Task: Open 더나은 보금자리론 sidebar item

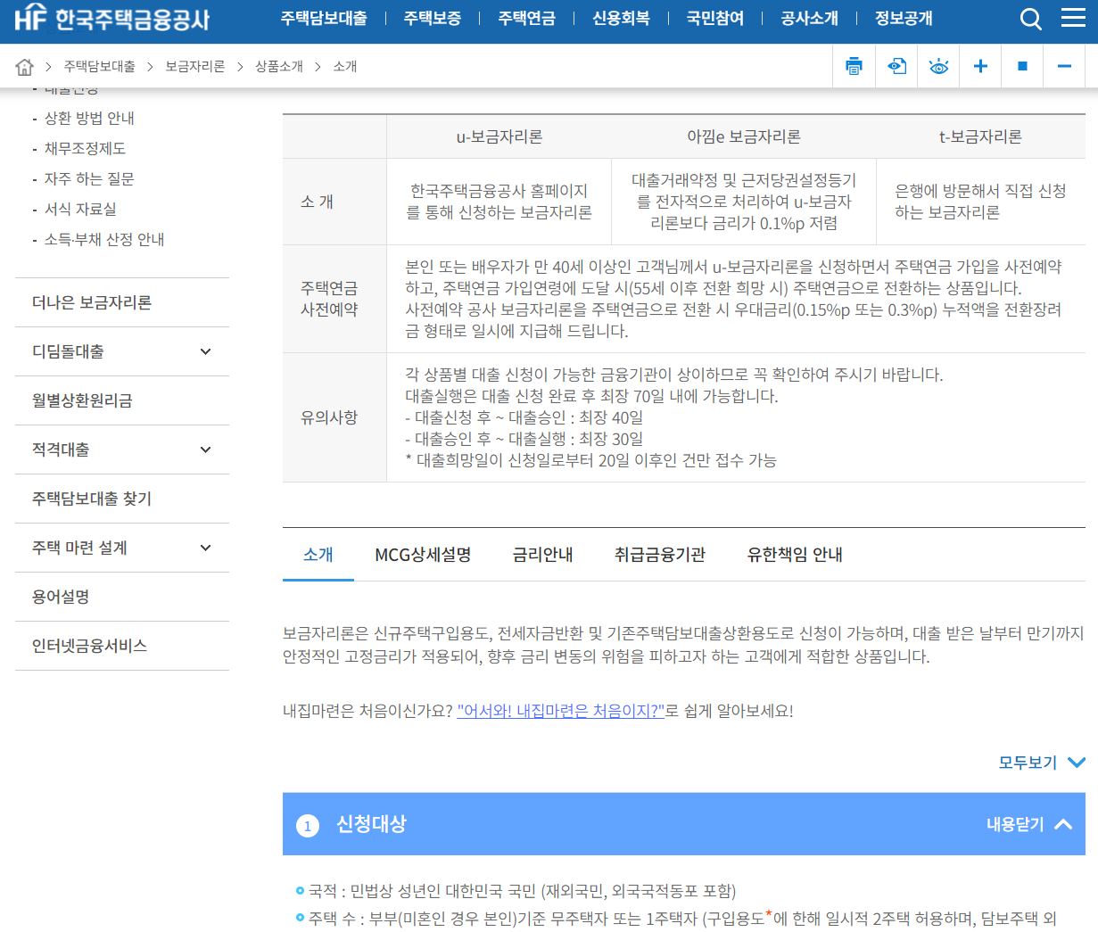Action: click(x=122, y=302)
